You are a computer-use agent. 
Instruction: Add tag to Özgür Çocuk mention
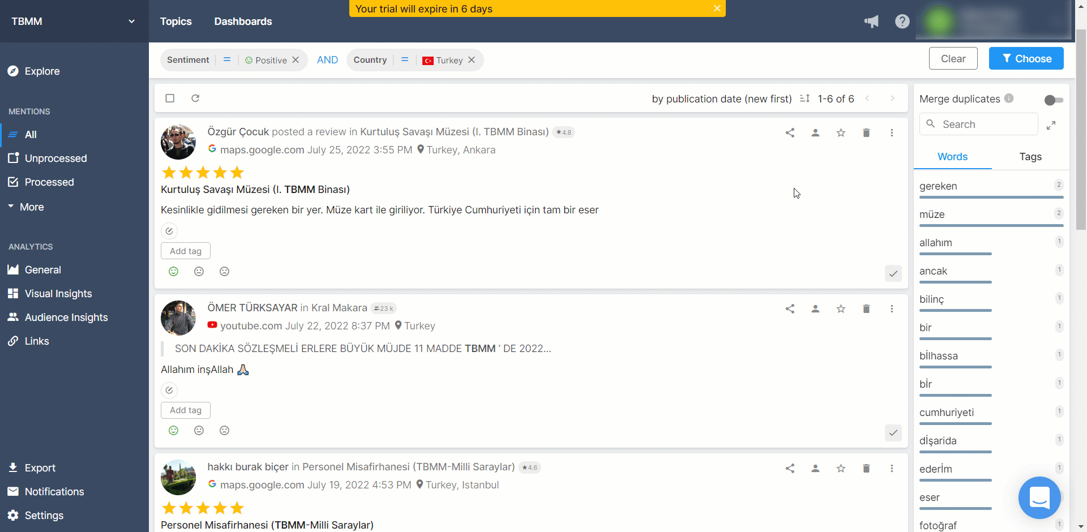coord(186,251)
